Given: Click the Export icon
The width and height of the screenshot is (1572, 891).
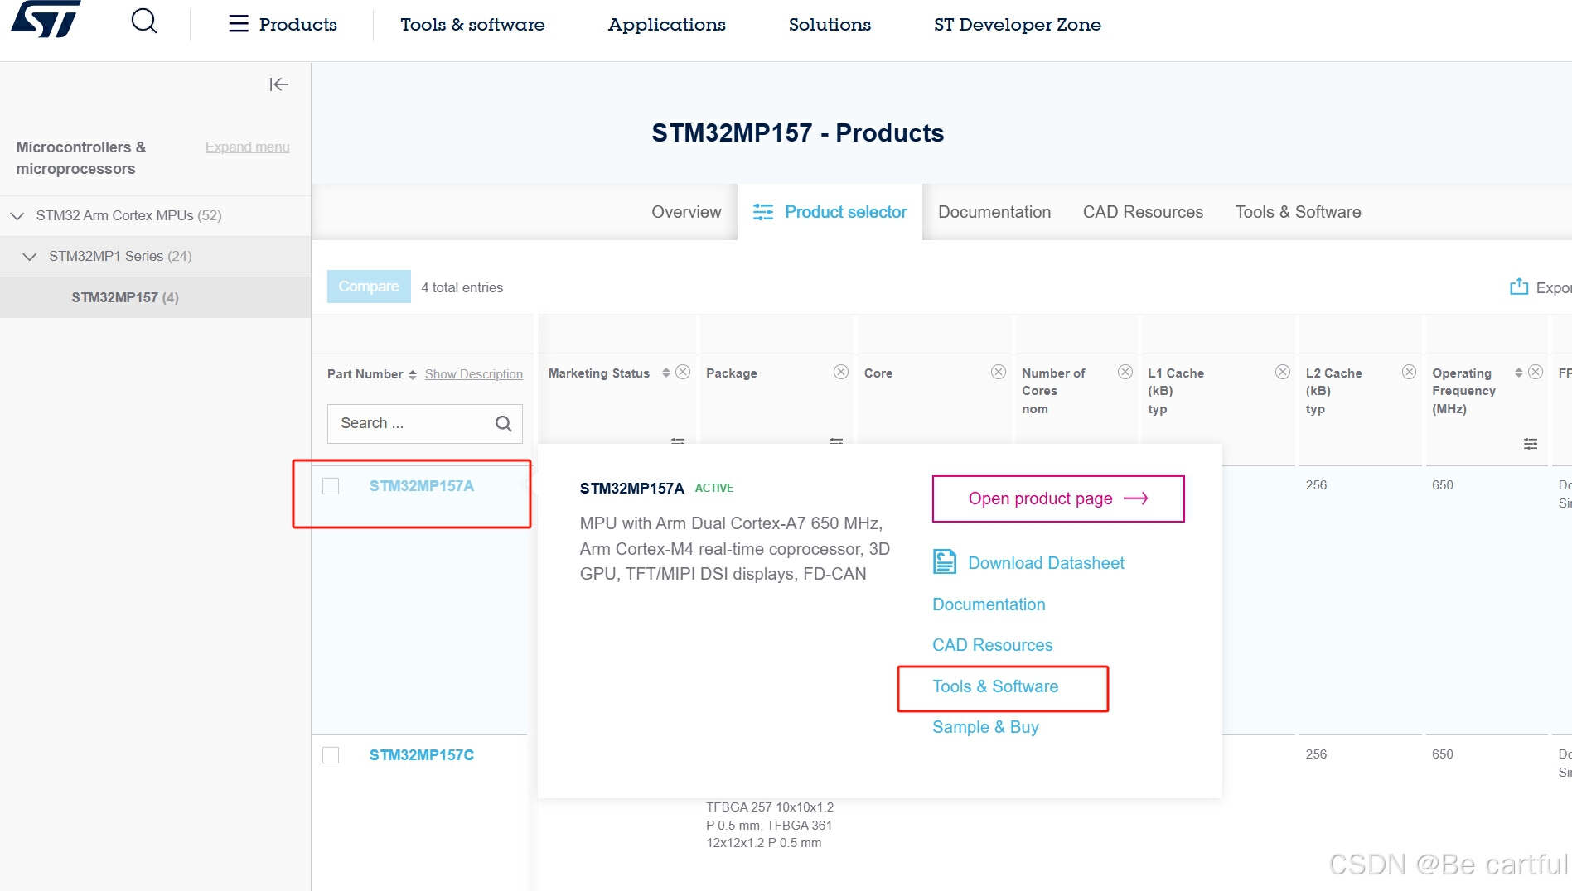Looking at the screenshot, I should [x=1518, y=287].
